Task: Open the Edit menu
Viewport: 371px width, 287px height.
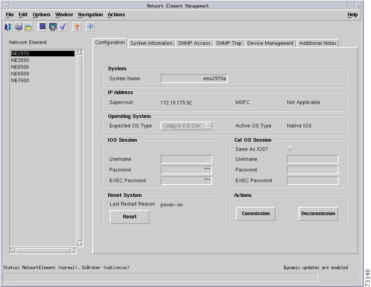Action: click(x=23, y=15)
